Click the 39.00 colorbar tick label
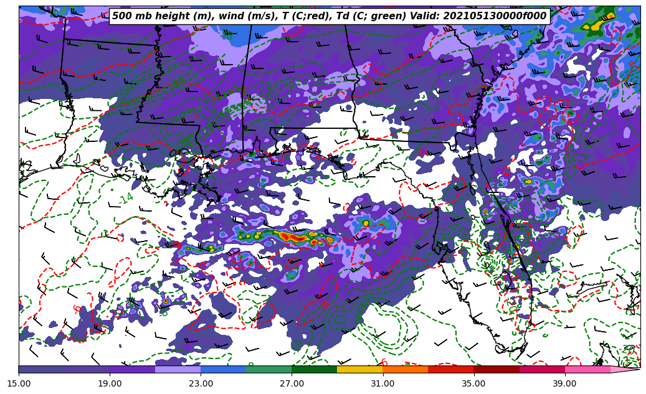Viewport: 646px width, 394px height. point(565,383)
